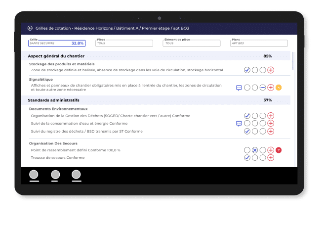Select second rating circle for Affiches et panneaux
323x230 pixels.
[255, 88]
